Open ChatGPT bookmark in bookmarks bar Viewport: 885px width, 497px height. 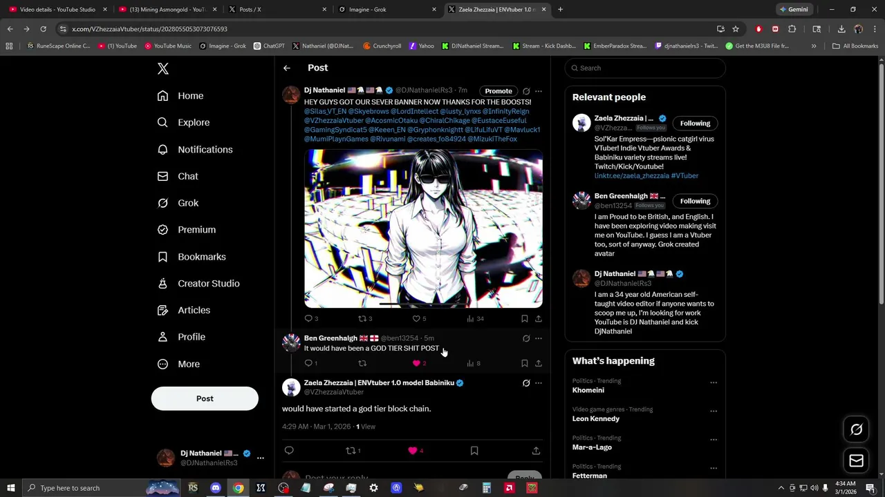pyautogui.click(x=269, y=46)
